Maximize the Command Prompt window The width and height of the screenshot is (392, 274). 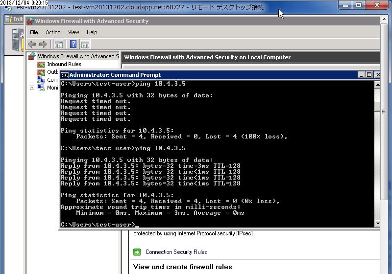point(369,74)
